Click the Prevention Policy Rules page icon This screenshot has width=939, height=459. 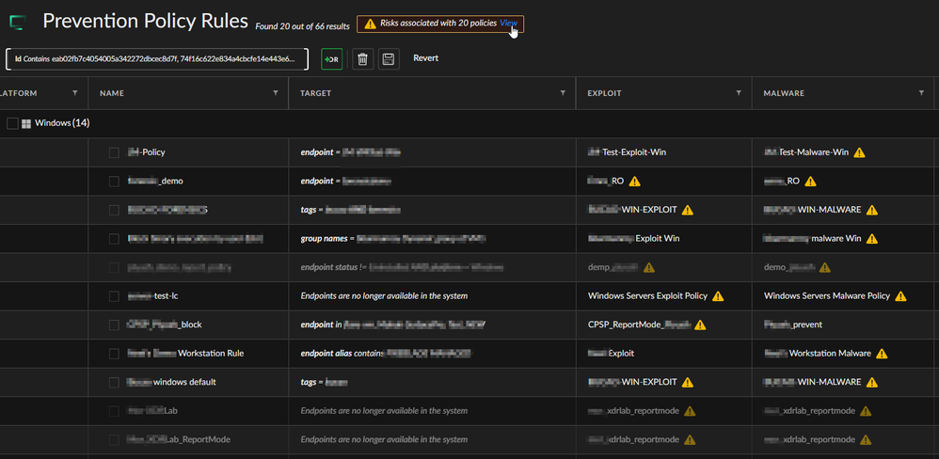coord(19,23)
